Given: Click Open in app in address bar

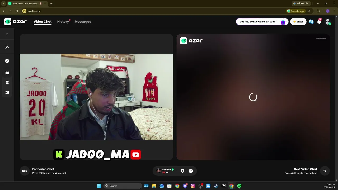Looking at the screenshot, I should click(295, 11).
